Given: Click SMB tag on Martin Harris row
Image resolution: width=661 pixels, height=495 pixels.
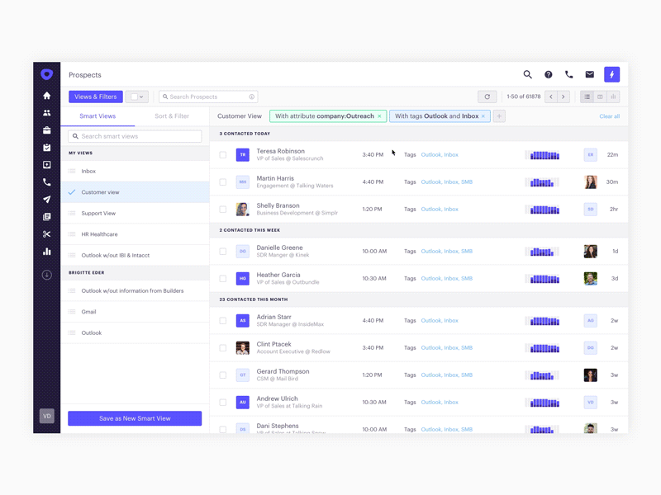Looking at the screenshot, I should coord(467,181).
